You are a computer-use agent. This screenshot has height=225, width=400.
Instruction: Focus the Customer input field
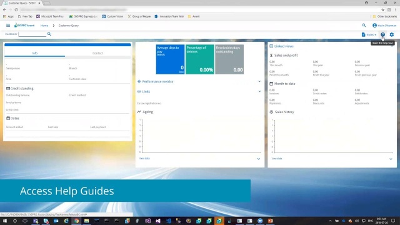[x=32, y=34]
